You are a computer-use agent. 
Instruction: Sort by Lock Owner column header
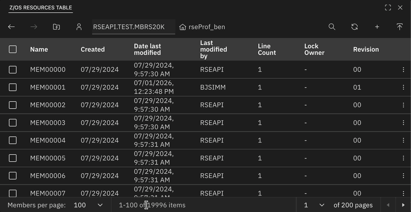click(x=314, y=49)
